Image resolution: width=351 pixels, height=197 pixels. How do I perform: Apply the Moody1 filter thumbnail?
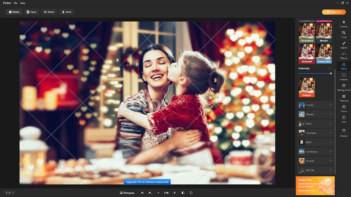(324, 33)
